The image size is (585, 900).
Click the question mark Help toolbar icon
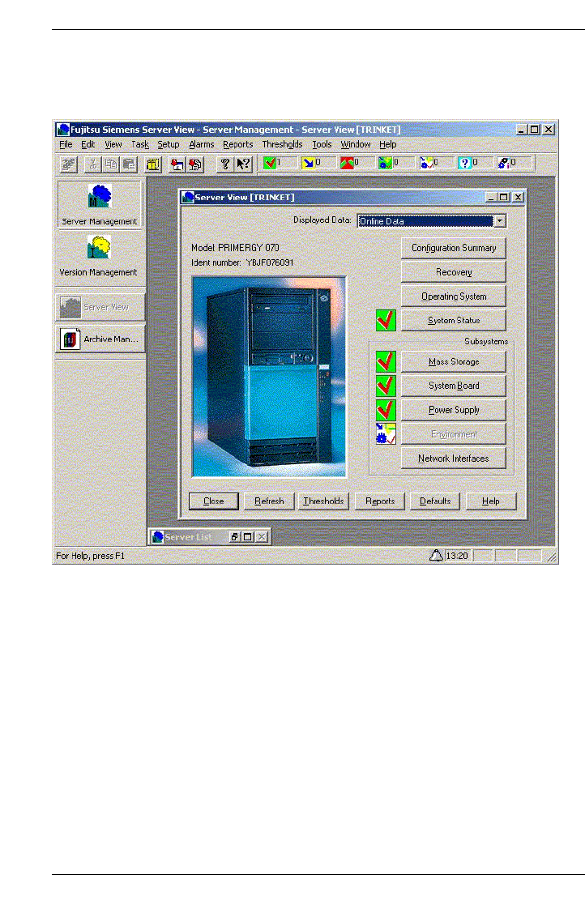click(225, 164)
